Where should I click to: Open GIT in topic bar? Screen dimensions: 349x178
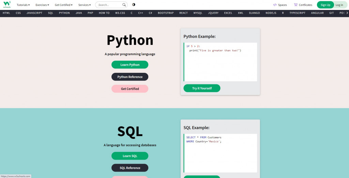[332, 13]
